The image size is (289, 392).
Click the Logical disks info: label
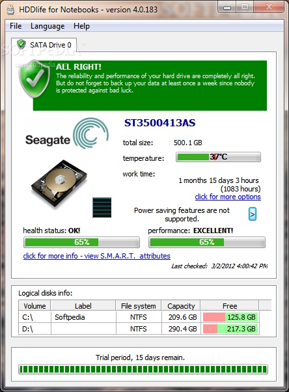(46, 293)
